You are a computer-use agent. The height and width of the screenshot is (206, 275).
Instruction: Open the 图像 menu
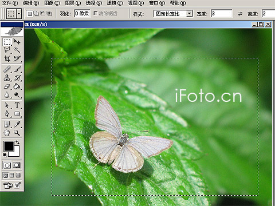point(52,3)
